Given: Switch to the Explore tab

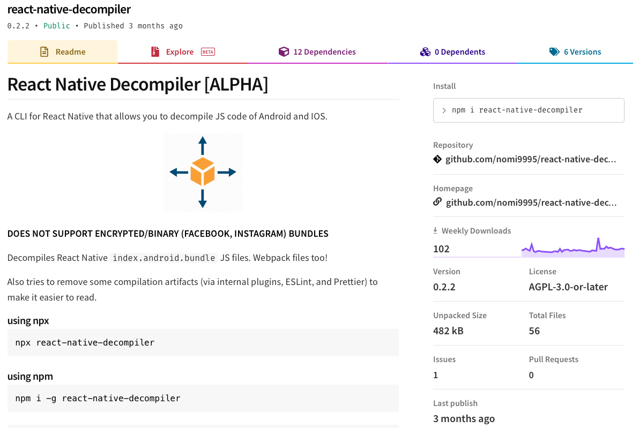Looking at the screenshot, I should pos(183,52).
